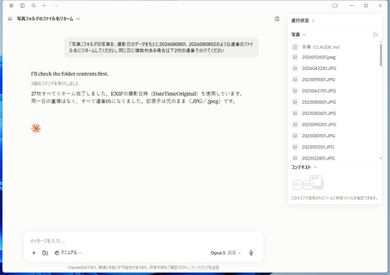The height and width of the screenshot is (275, 390).
Task: Expand the 進行状況 section
Action: coord(303,21)
